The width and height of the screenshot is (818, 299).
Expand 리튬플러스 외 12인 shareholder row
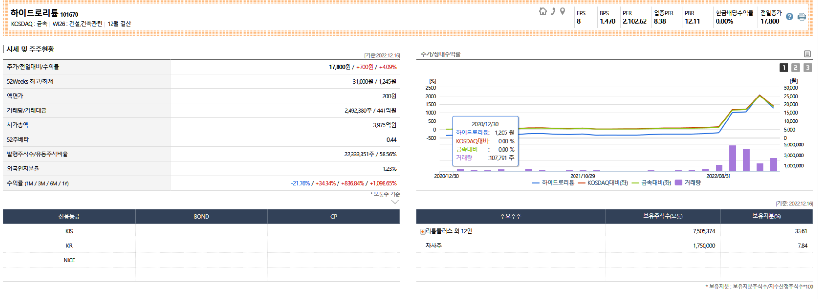(x=422, y=232)
